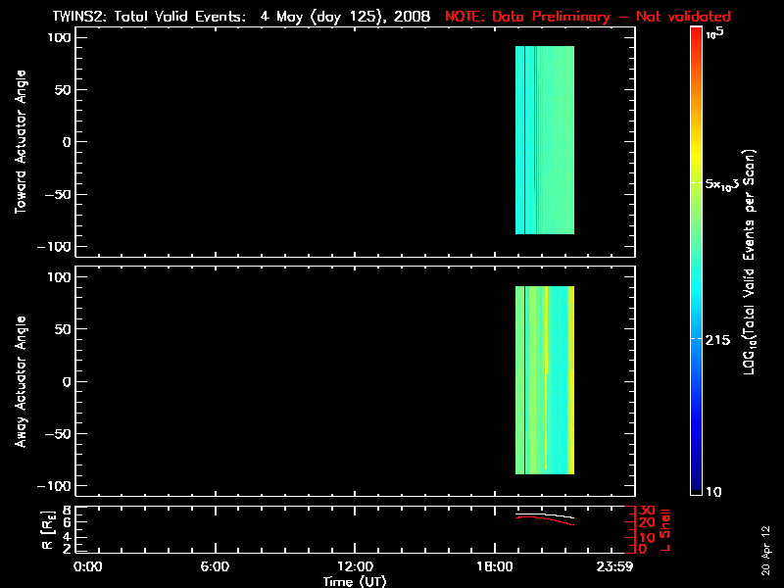The height and width of the screenshot is (588, 784).
Task: Click the 12:00 time axis tick
Action: coord(354,567)
